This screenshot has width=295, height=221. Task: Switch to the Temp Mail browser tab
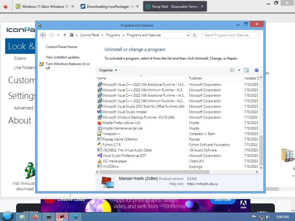(175, 7)
